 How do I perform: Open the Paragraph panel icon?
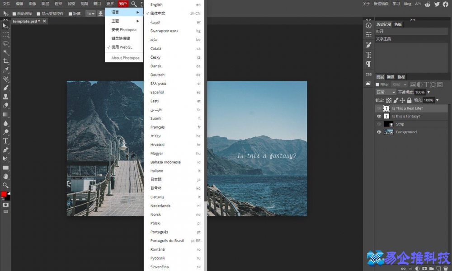click(368, 64)
